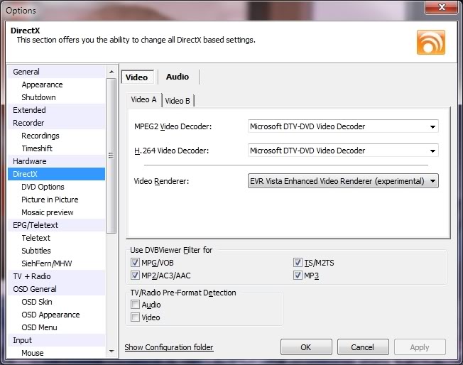Viewport: 463px width, 365px height.
Task: Click the sidebar scroll up arrow
Action: tap(111, 72)
